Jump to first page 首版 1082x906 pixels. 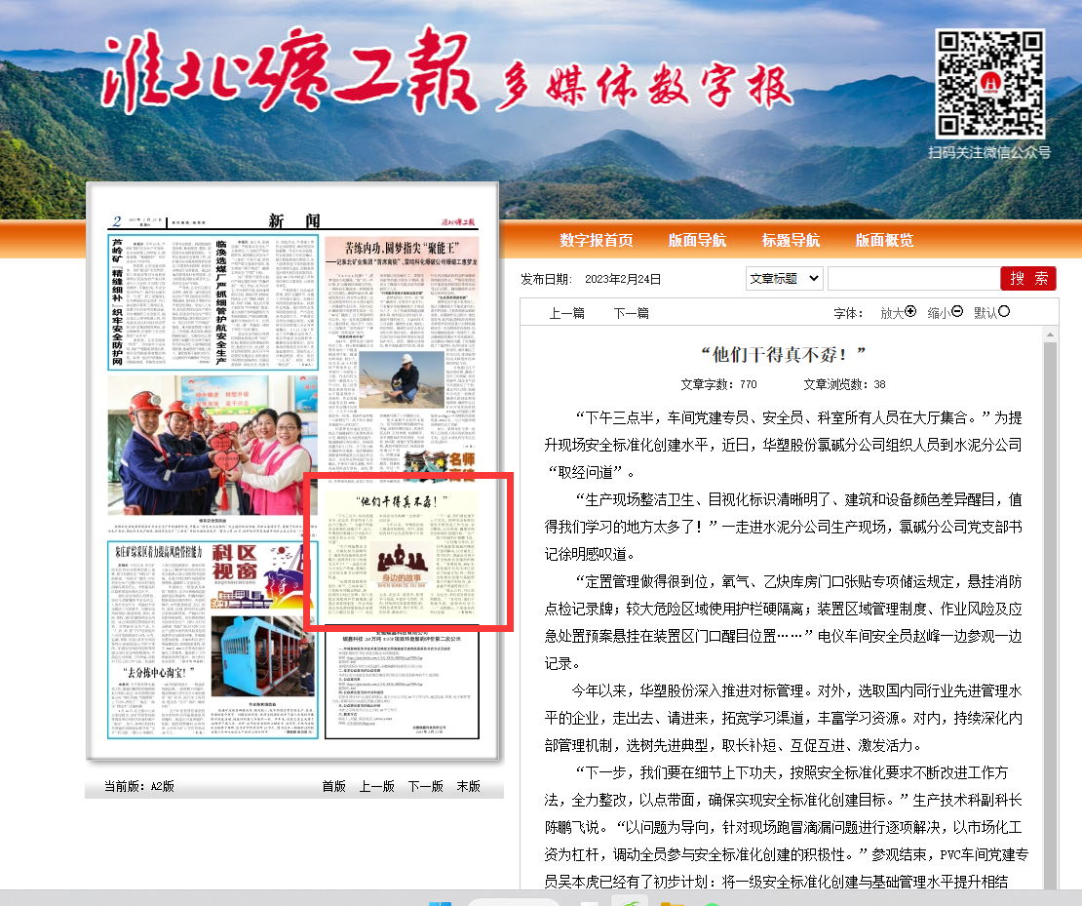333,786
